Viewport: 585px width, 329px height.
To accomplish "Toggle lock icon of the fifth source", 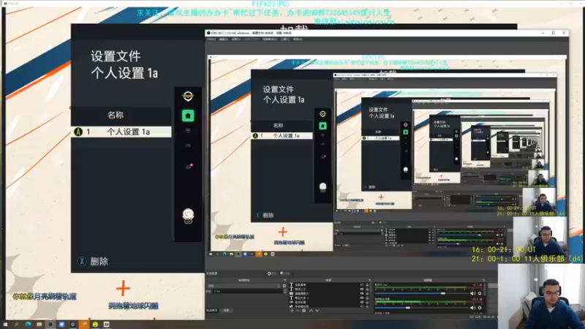I will [x=367, y=302].
